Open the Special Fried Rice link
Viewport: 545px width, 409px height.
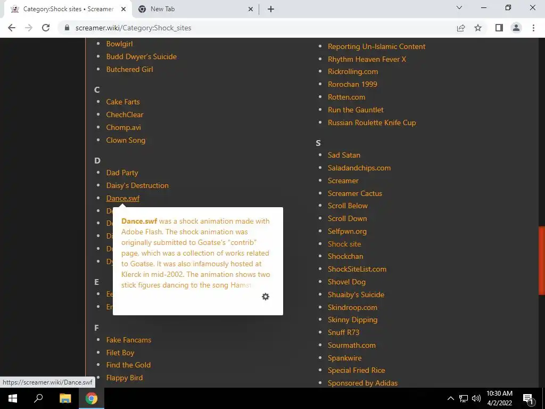point(356,371)
